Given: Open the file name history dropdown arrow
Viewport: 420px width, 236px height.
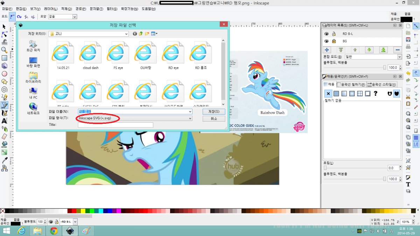Looking at the screenshot, I should pos(190,112).
